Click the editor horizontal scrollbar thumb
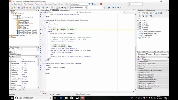This screenshot has width=178, height=100. tap(43, 91)
